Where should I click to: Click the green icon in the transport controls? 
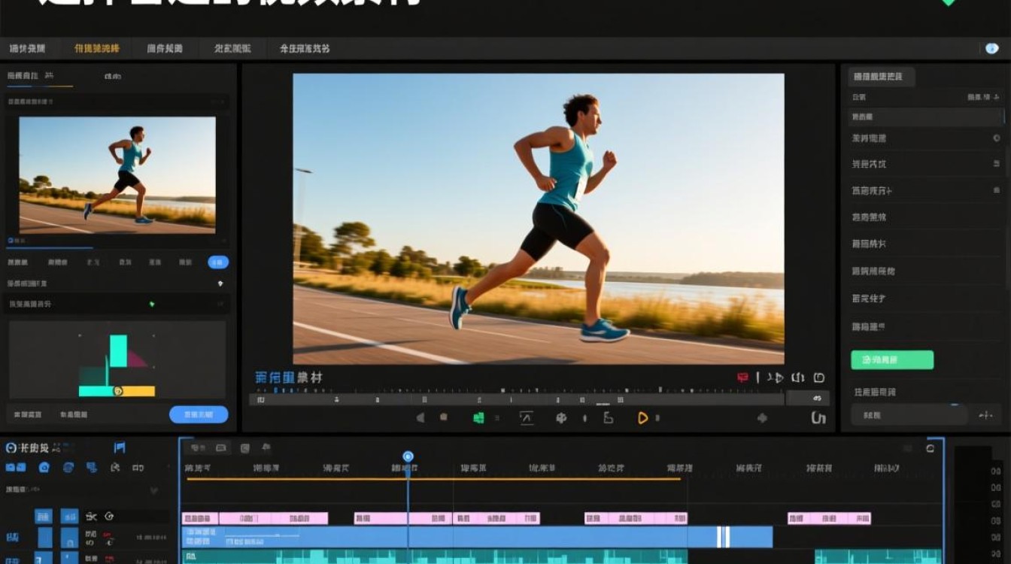coord(478,418)
